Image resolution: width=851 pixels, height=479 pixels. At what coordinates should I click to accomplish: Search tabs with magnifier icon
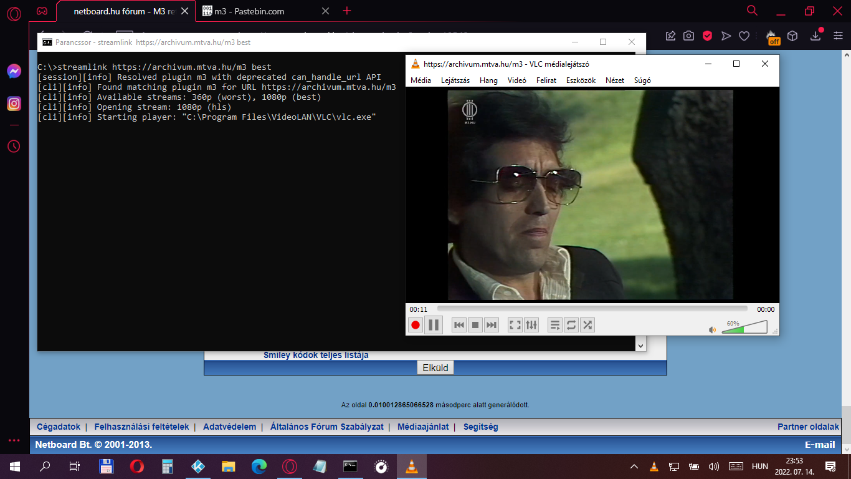tap(752, 11)
